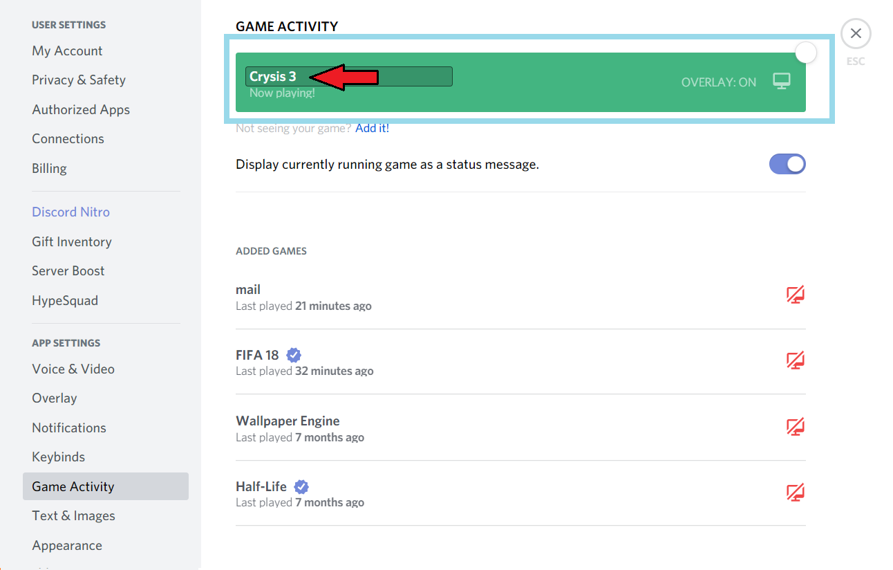Viewport: 893px width, 570px height.
Task: Click the verified badge beside Half-Life
Action: point(301,486)
